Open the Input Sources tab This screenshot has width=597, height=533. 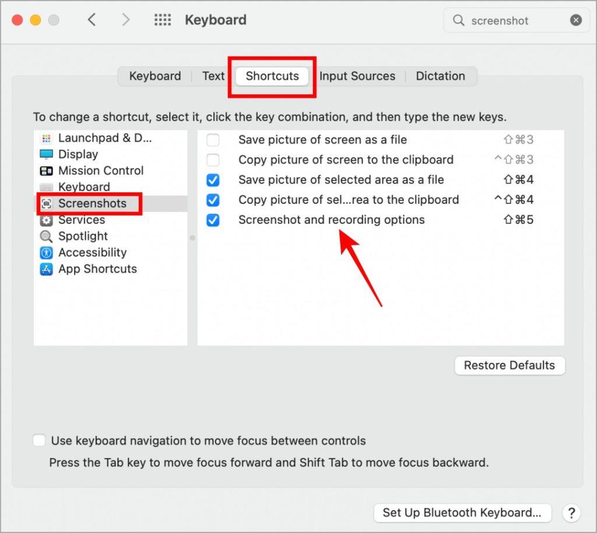click(x=357, y=76)
